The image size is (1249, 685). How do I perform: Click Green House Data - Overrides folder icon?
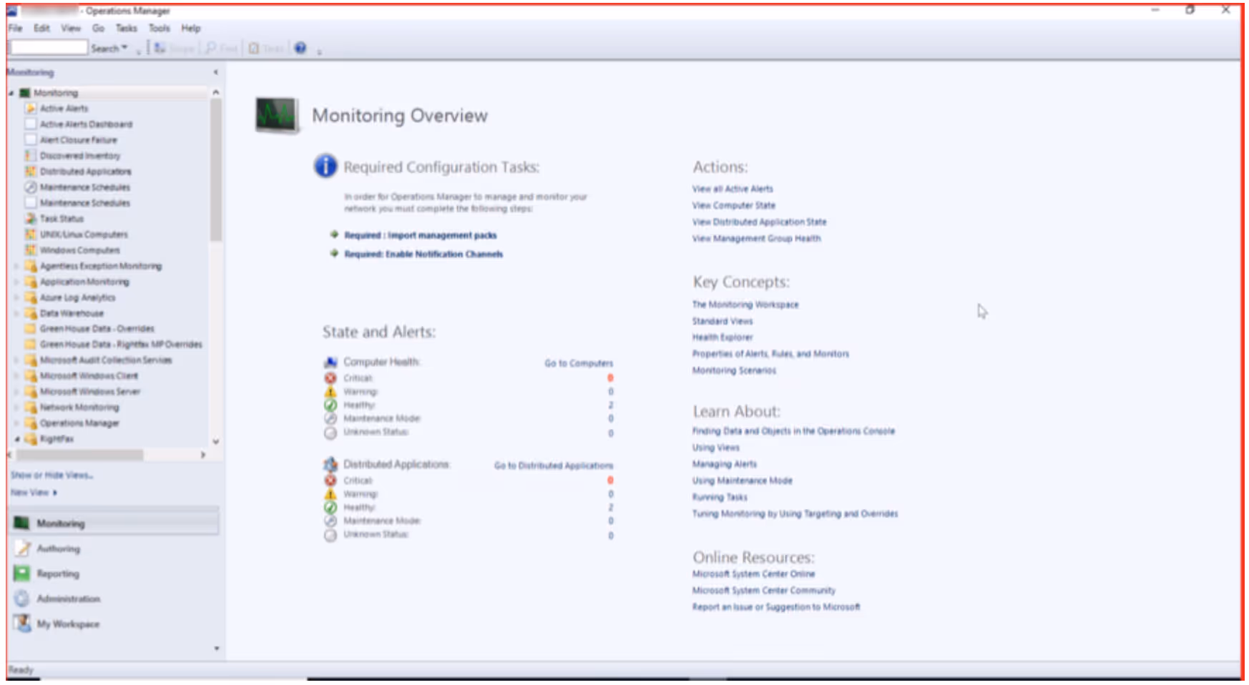click(x=31, y=329)
